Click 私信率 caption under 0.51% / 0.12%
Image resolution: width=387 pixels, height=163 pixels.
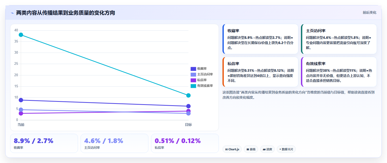(x=159, y=148)
